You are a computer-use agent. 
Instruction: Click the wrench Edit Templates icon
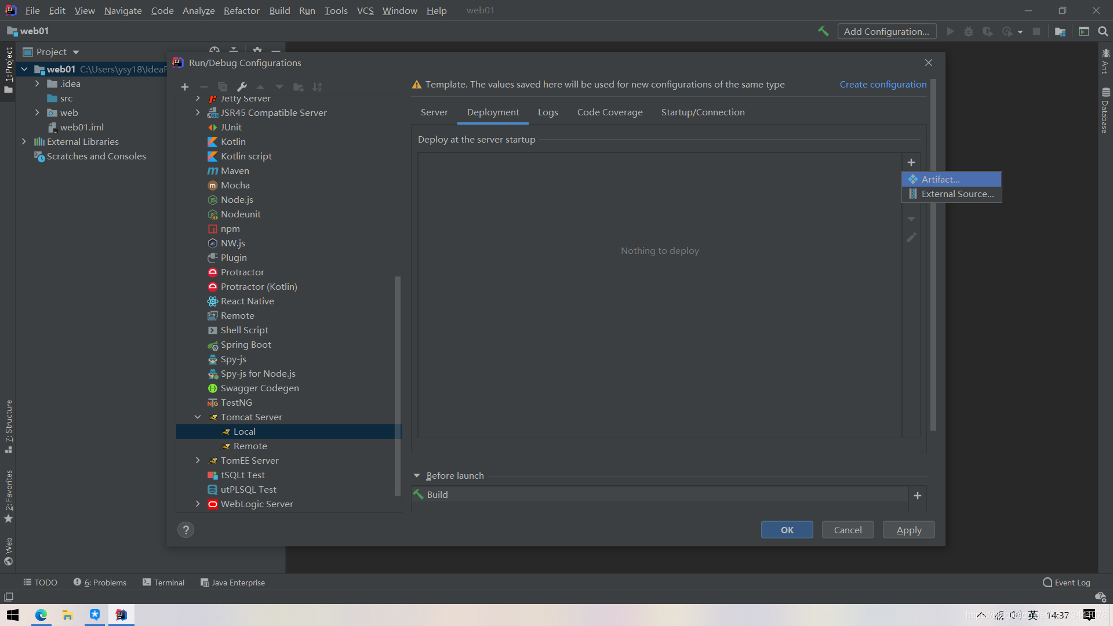pyautogui.click(x=242, y=87)
